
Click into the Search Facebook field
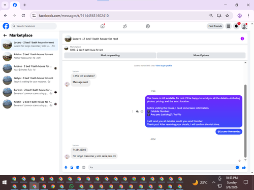point(34,26)
